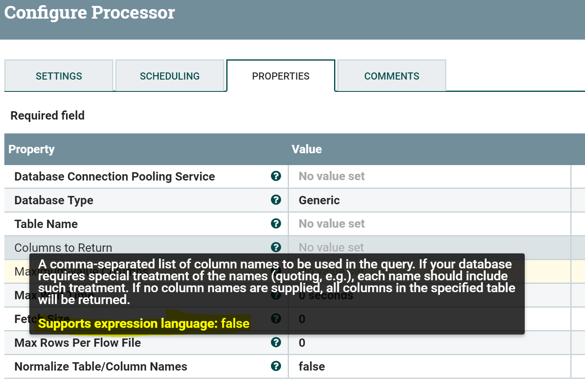Switch to the Settings tab
Image resolution: width=585 pixels, height=384 pixels.
pyautogui.click(x=59, y=76)
